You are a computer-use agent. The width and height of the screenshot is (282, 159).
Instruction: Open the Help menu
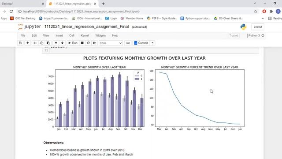pos(115,35)
